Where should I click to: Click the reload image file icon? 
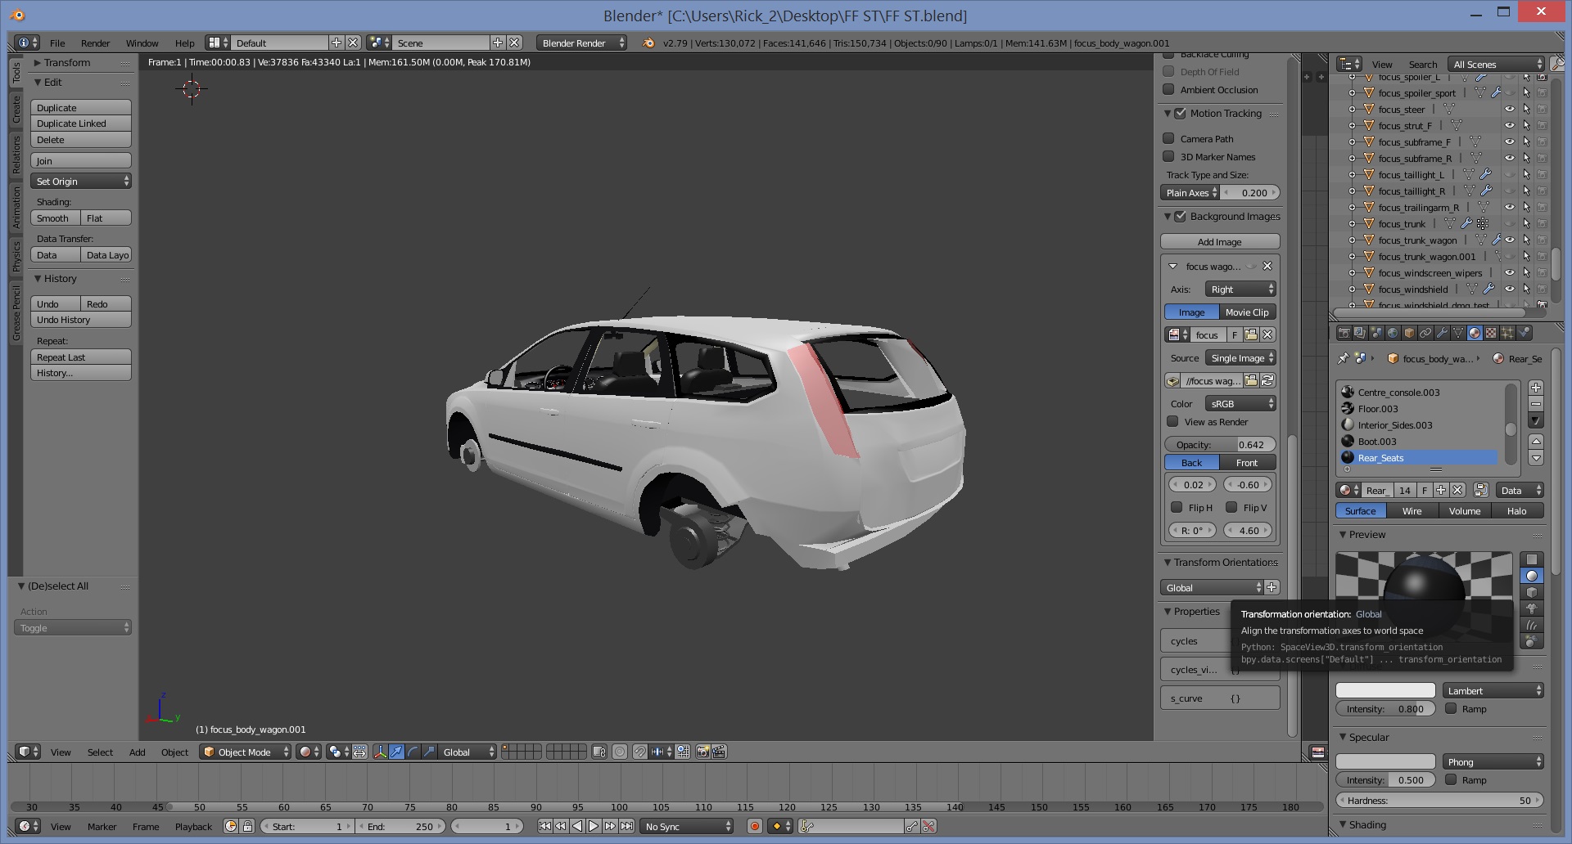tap(1267, 380)
